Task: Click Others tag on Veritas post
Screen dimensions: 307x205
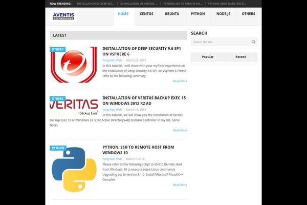Action: tap(57, 99)
